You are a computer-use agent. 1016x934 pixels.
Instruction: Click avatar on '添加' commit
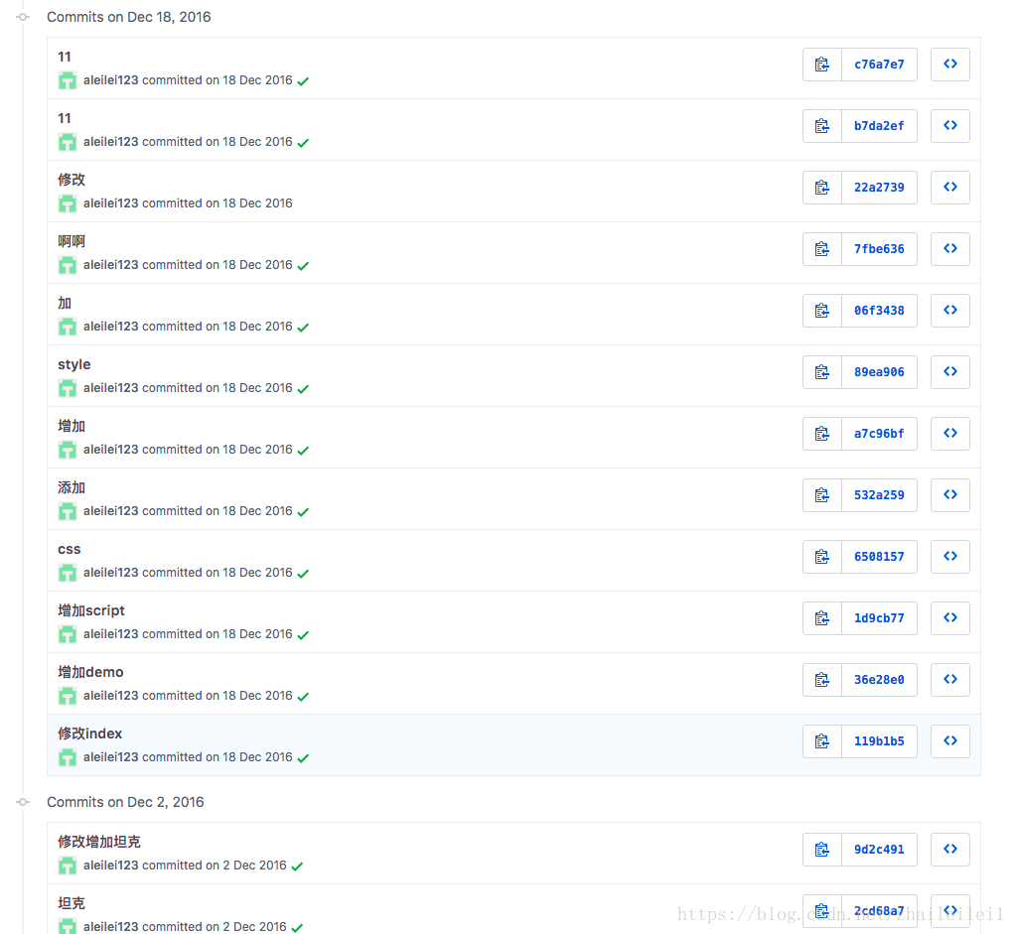point(68,511)
